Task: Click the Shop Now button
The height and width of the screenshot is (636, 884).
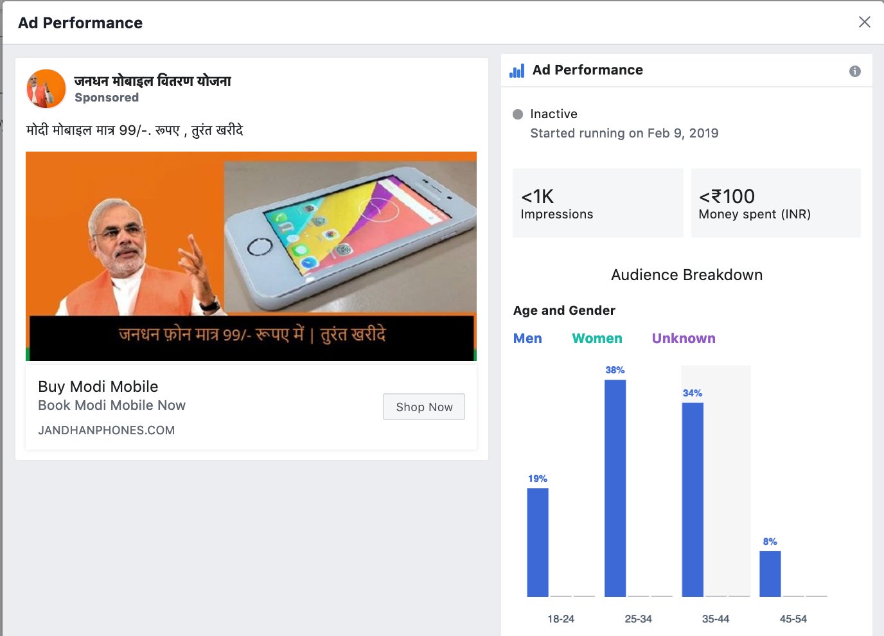Action: tap(424, 407)
